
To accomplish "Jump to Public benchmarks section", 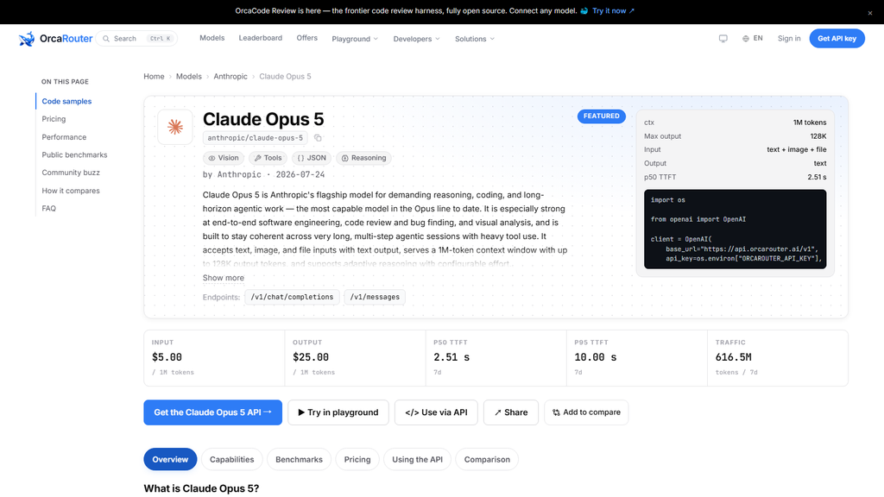I will point(74,155).
